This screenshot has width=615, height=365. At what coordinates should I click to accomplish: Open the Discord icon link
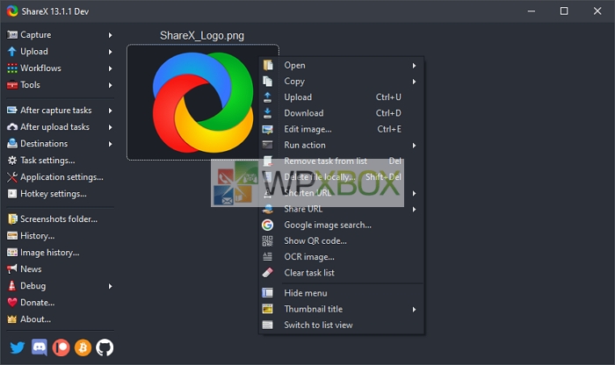tap(40, 347)
